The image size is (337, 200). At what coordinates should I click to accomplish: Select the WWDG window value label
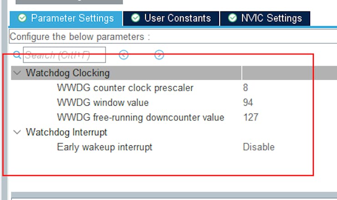click(102, 103)
